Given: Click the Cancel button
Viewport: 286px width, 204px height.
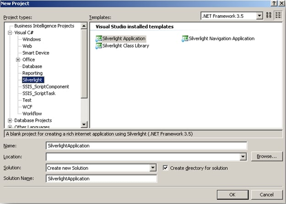Looking at the screenshot, I should 267,194.
